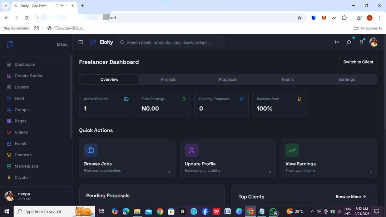Click the Success Rate award icon
This screenshot has height=217, width=386.
pyautogui.click(x=299, y=99)
